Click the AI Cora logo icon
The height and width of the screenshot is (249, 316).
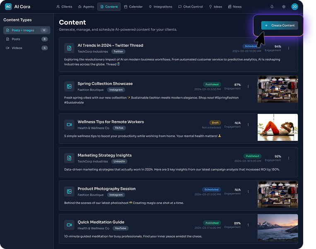(x=8, y=7)
